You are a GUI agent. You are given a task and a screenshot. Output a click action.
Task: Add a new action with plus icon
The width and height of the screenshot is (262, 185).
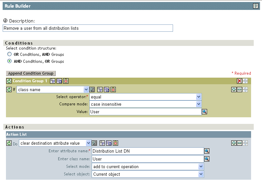pyautogui.click(x=234, y=143)
